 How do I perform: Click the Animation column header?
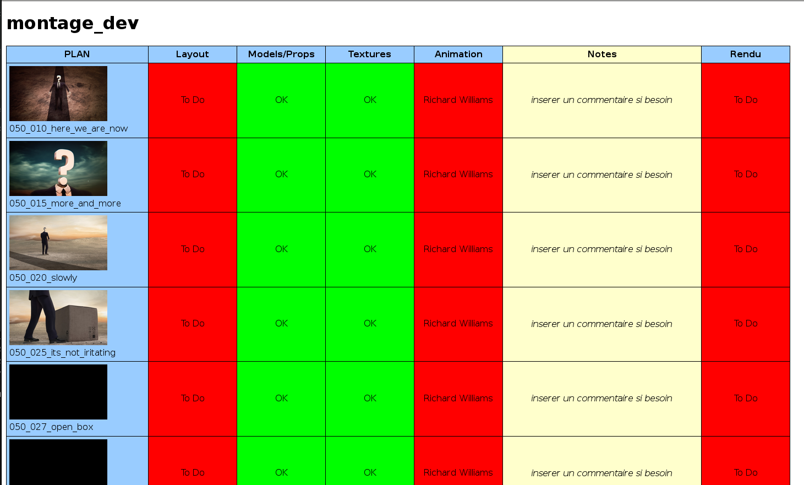click(x=458, y=54)
